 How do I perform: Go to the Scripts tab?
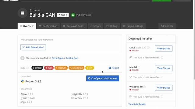tap(95, 26)
